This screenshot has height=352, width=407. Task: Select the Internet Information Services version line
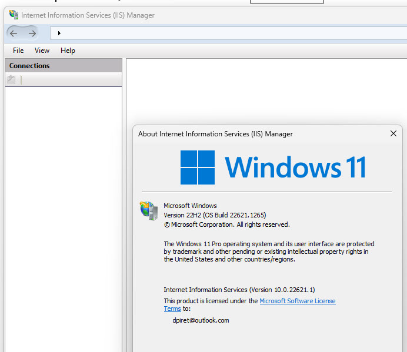coord(239,290)
